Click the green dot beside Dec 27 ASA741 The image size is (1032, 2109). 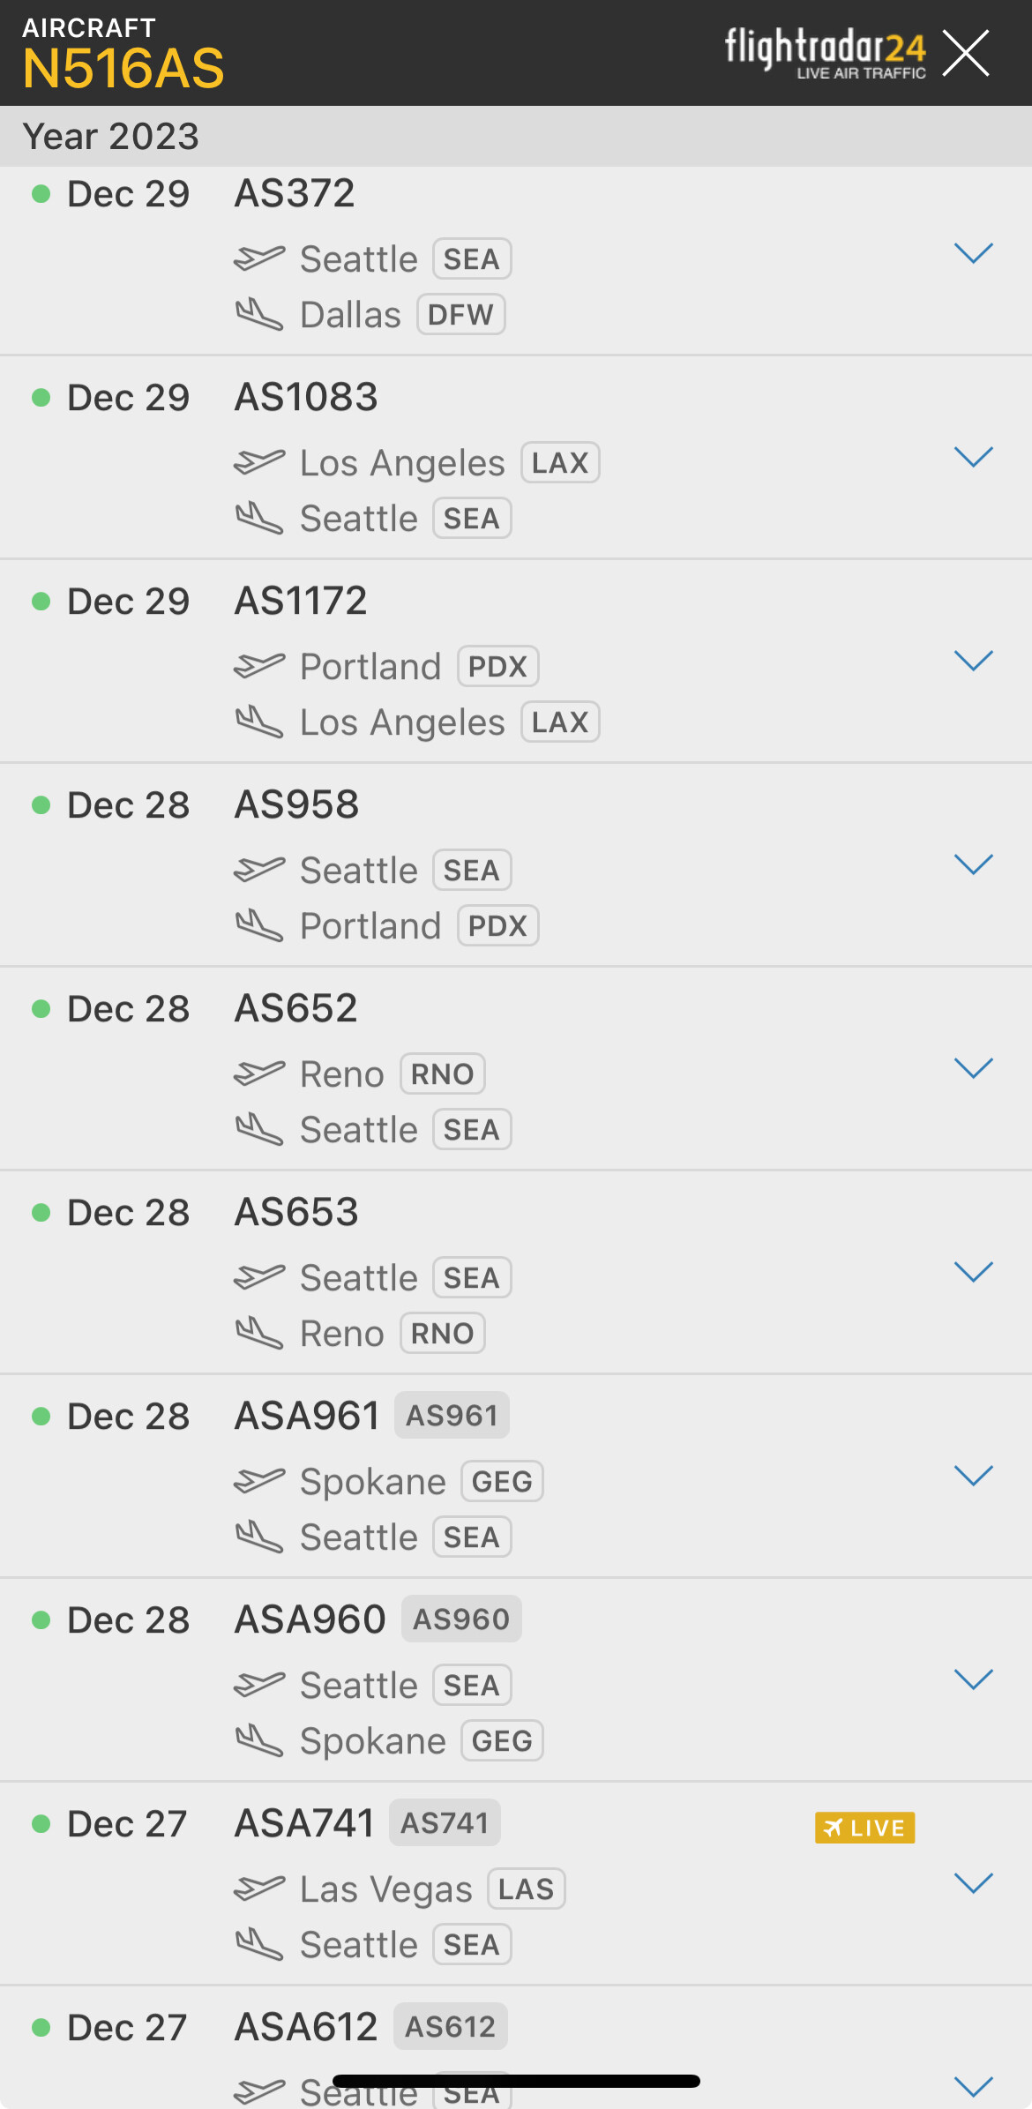[41, 1824]
